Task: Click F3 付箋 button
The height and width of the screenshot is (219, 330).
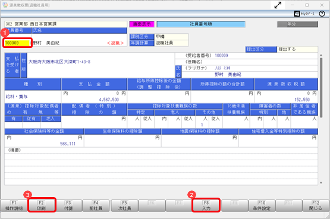Action: click(x=68, y=205)
